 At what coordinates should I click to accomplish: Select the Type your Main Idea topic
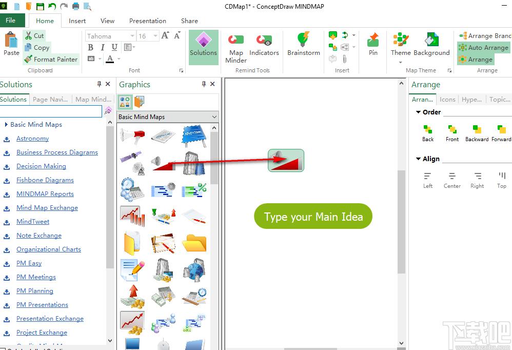click(x=313, y=216)
